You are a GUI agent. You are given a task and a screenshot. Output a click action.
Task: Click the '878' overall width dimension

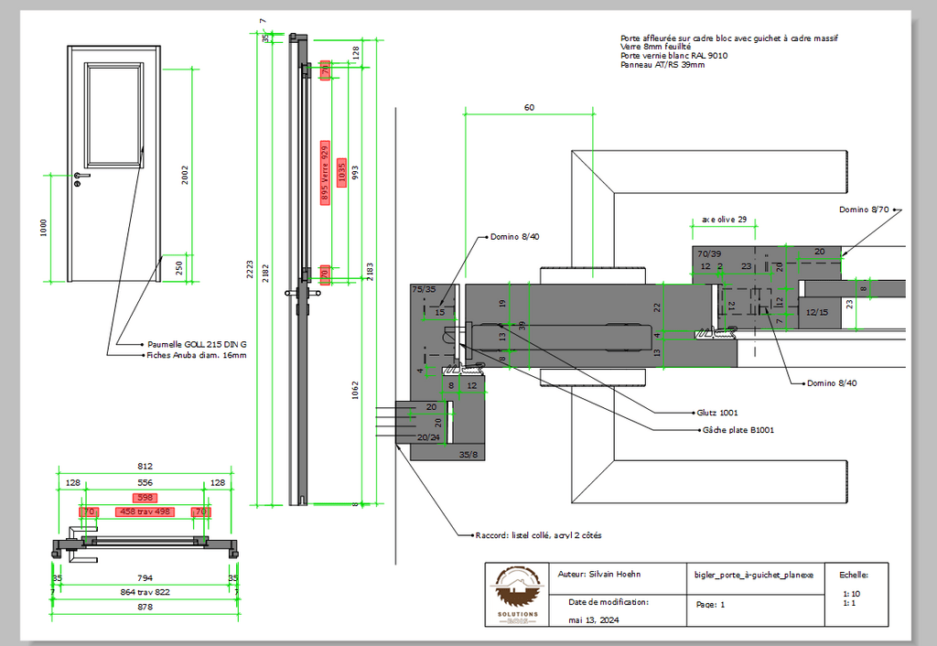[145, 608]
